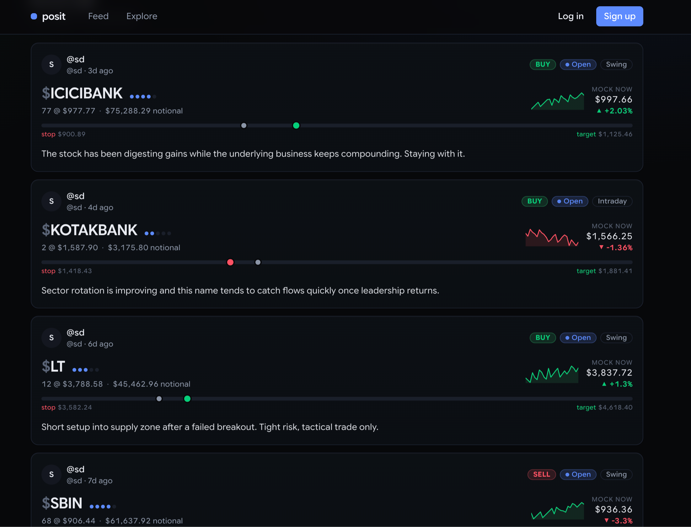Open the Feed tab
This screenshot has width=691, height=527.
(x=98, y=16)
